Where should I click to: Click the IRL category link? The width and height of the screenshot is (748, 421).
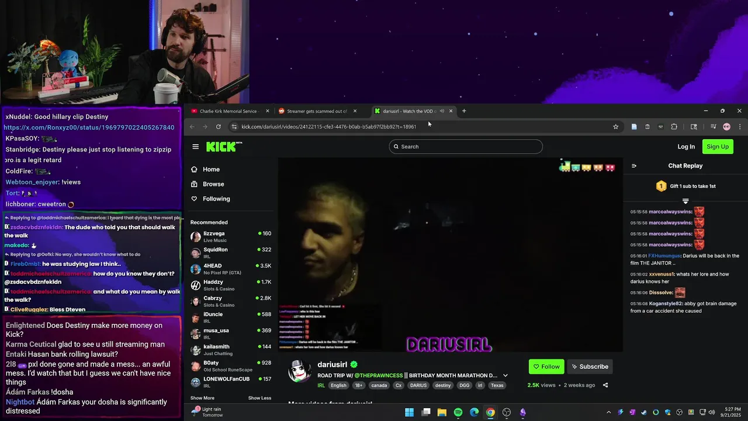(x=321, y=385)
